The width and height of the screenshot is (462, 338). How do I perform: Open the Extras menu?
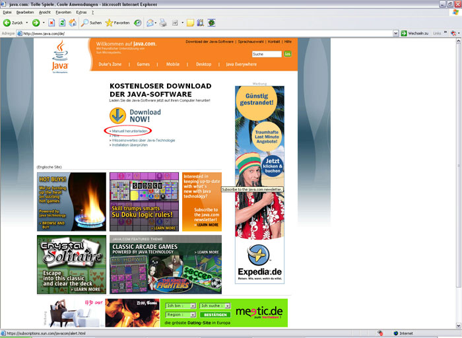[81, 13]
